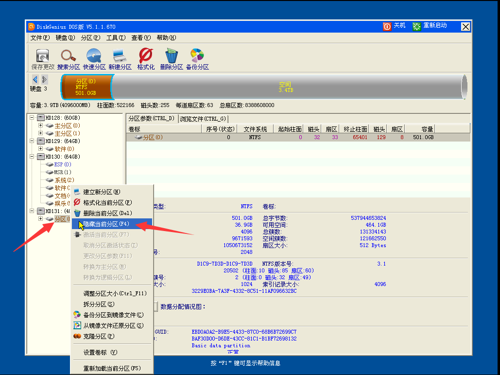Click the format icon in context menu
Viewport: 500px width, 375px height.
pyautogui.click(x=77, y=202)
